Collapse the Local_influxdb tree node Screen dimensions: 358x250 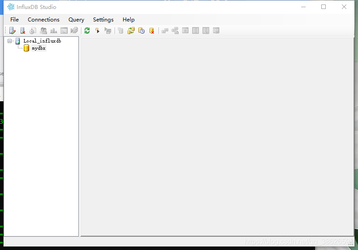point(9,41)
